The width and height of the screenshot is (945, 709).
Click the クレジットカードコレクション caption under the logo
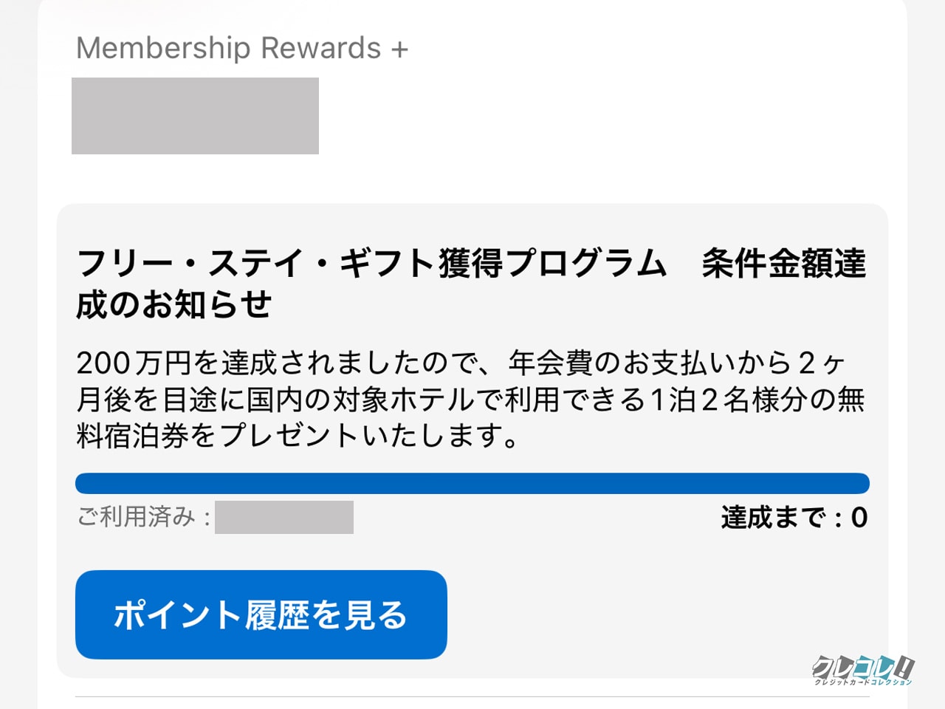click(862, 682)
